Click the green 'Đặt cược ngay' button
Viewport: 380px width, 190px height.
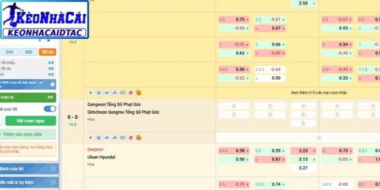point(30,121)
